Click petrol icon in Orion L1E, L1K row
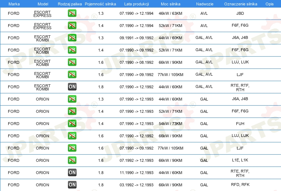 coord(72,160)
